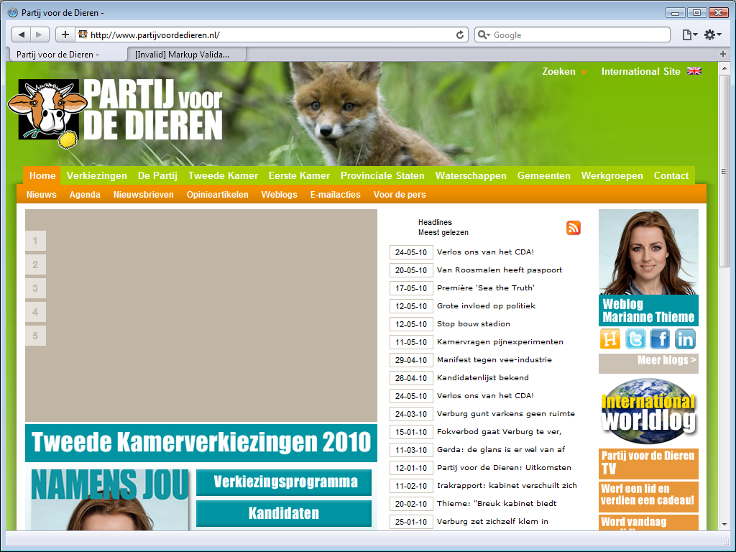Open headline Manifest tegen vee-industrie
Screen dimensions: 736x552
494,359
